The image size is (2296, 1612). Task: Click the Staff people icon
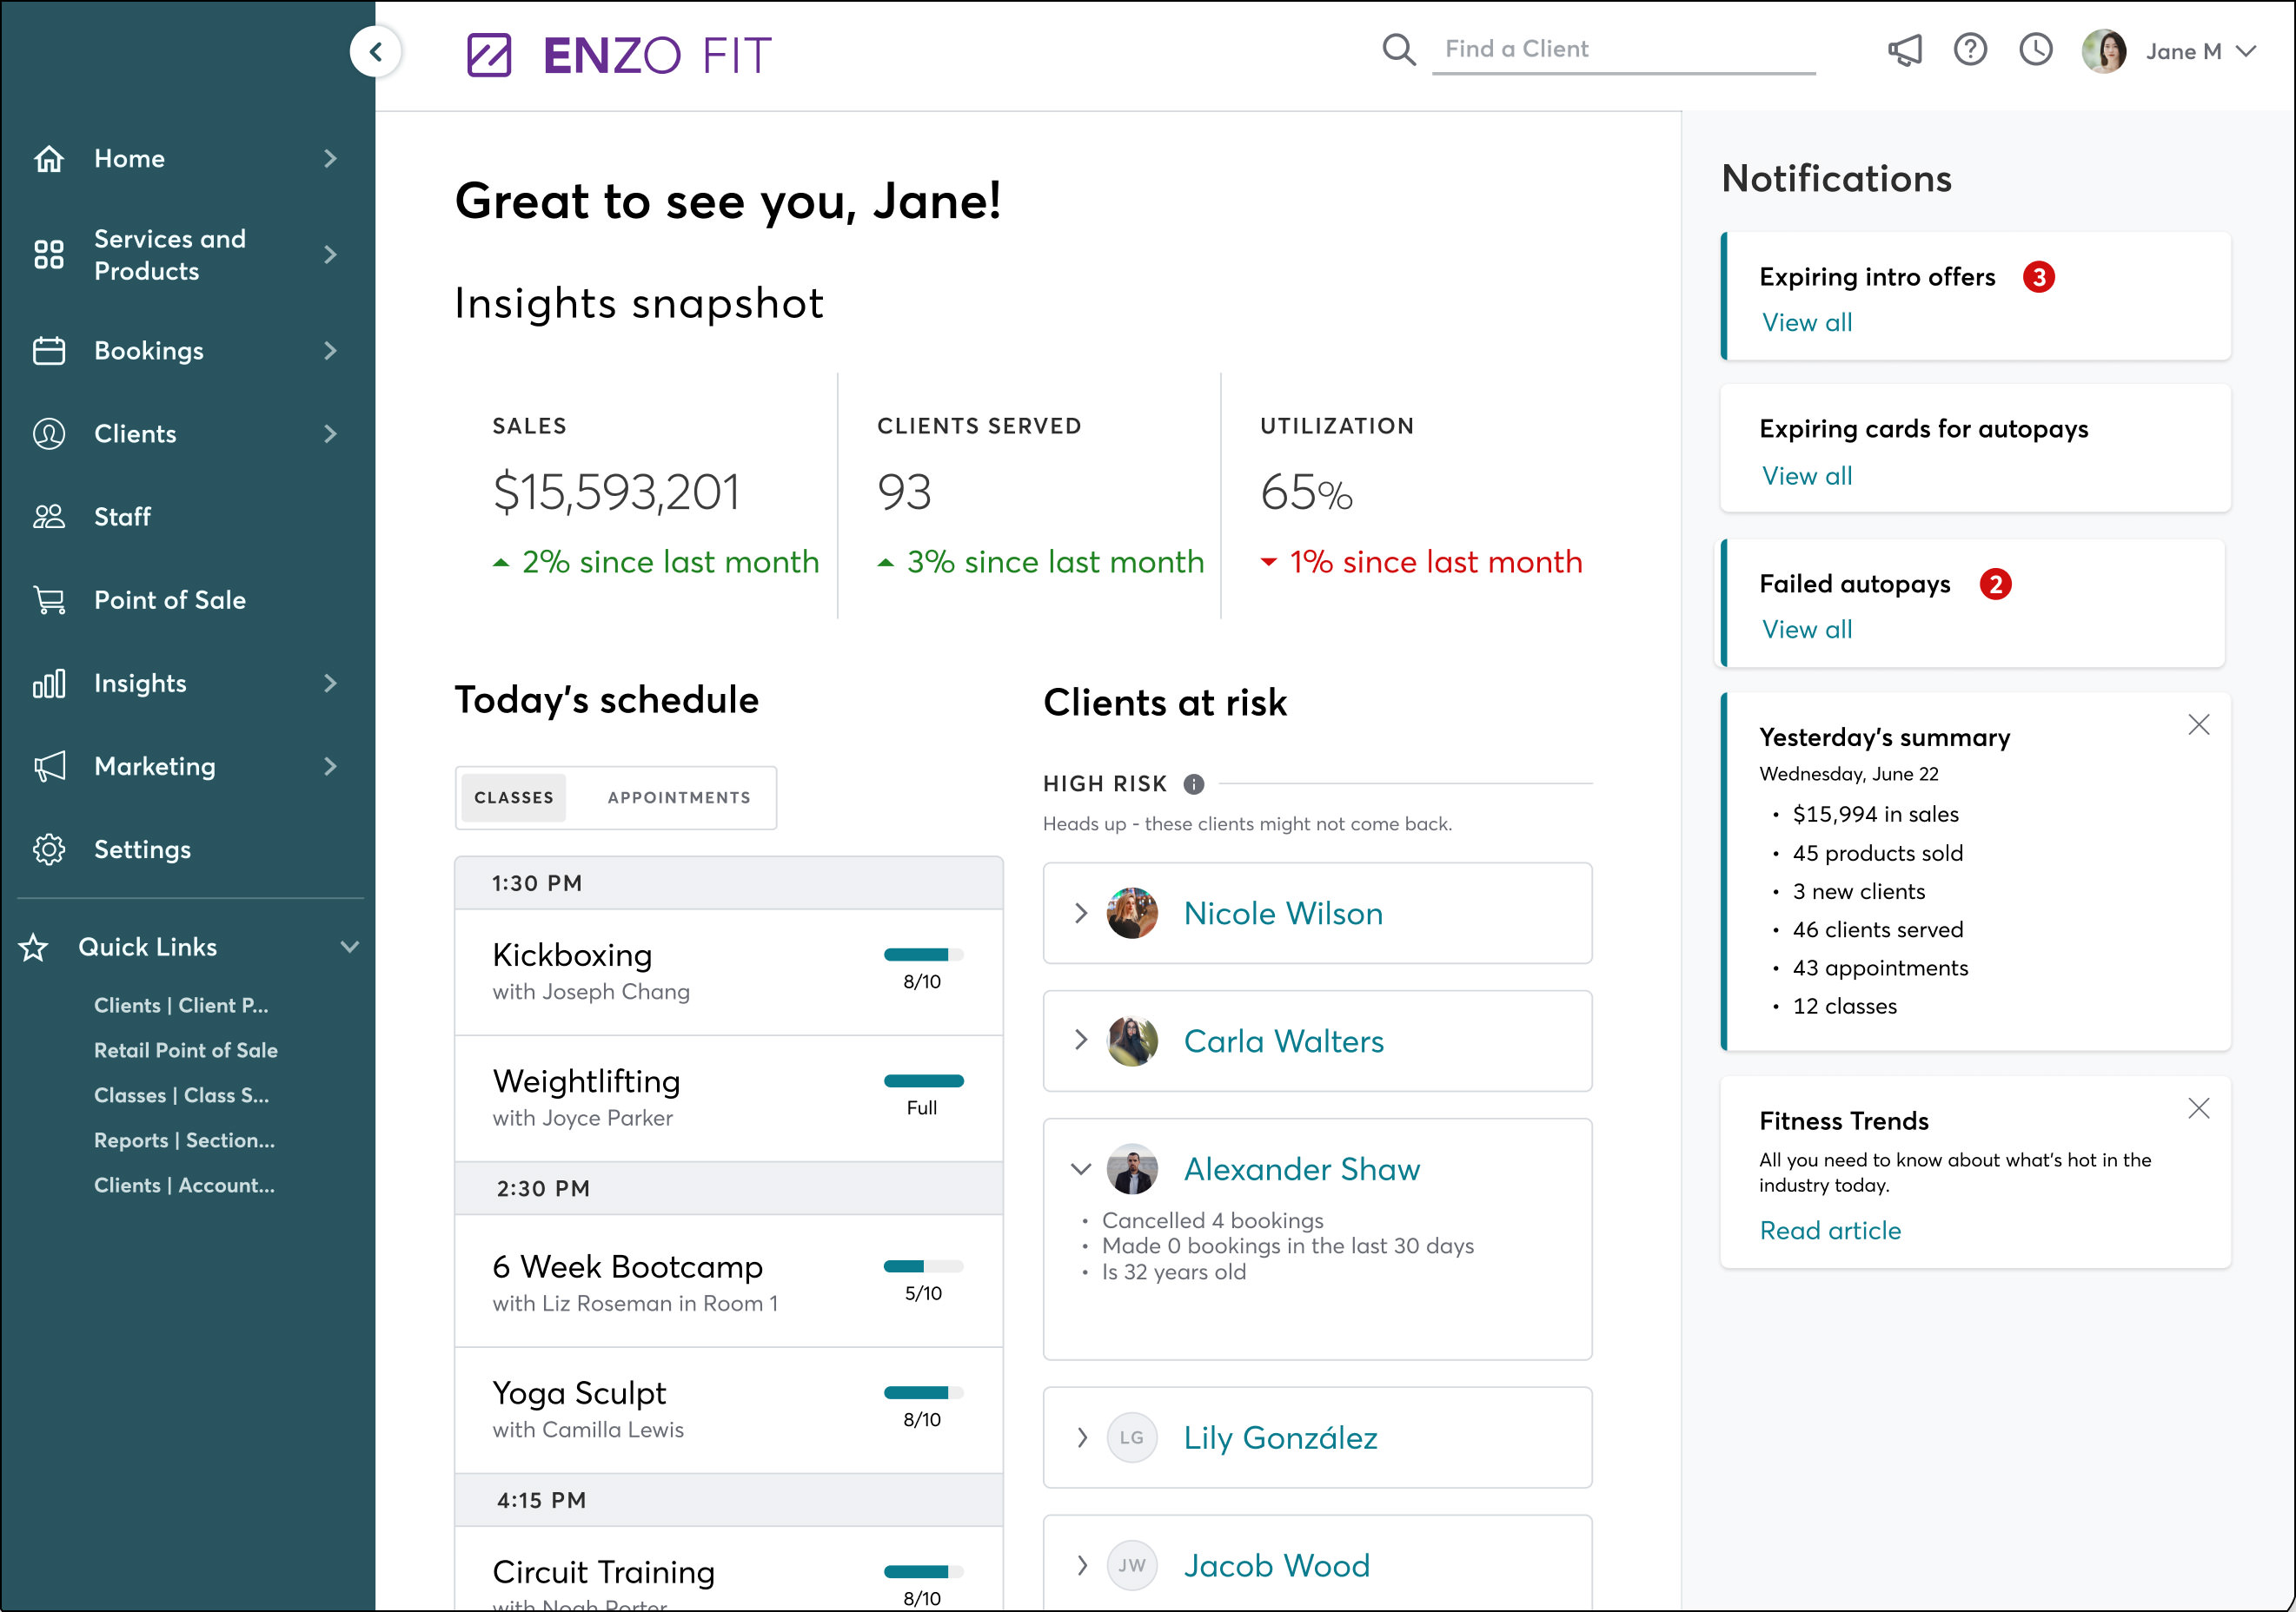point(49,517)
